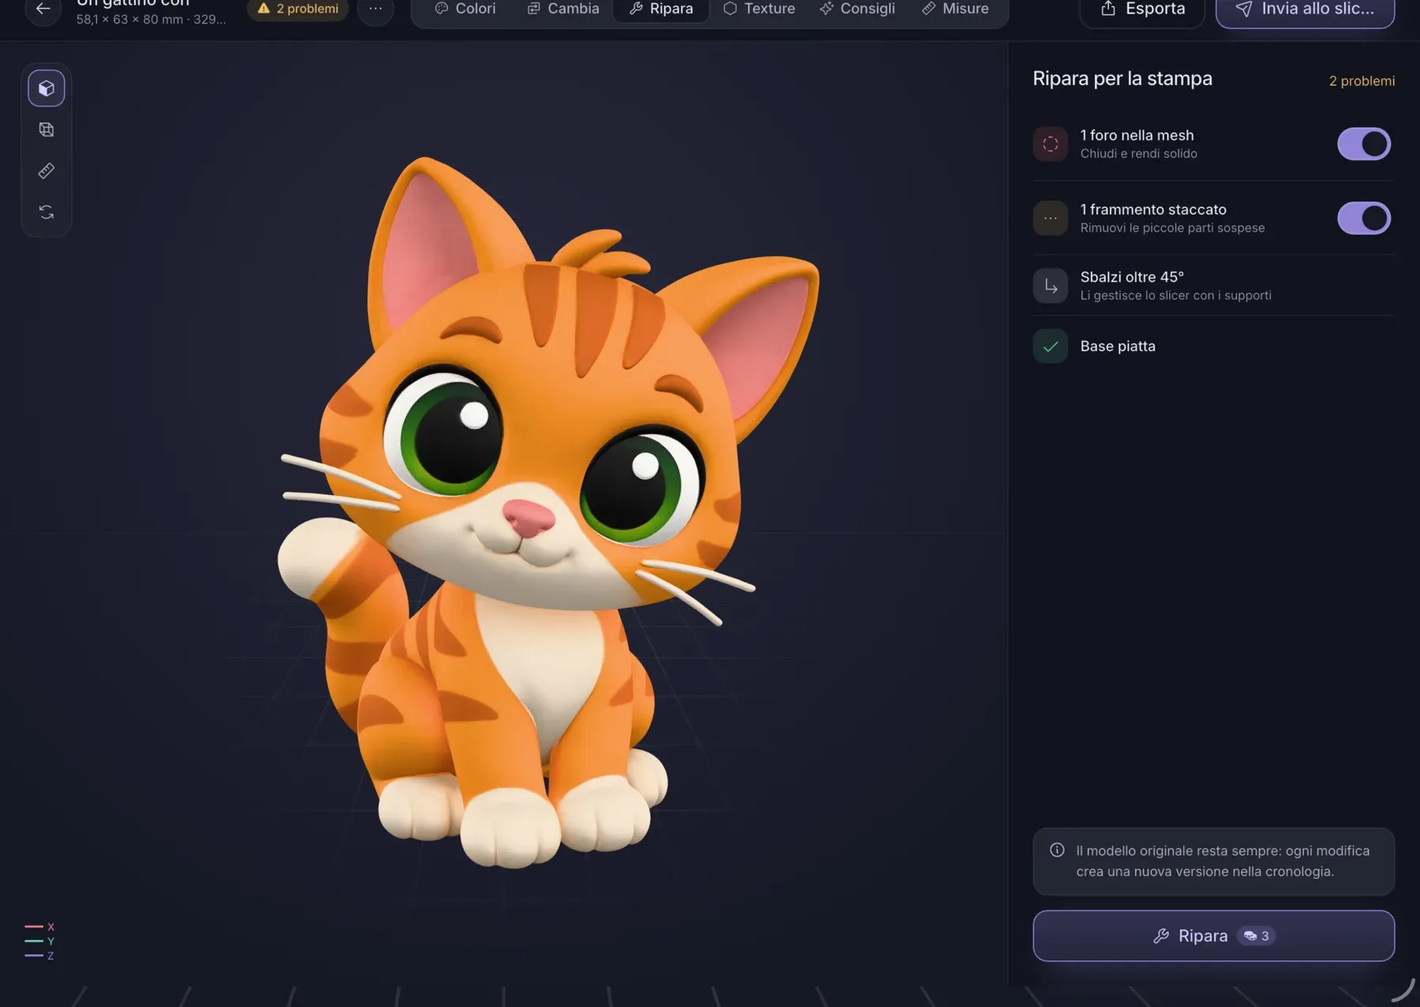Click 'Chiudi e rendi solido' description
Viewport: 1420px width, 1007px height.
tap(1138, 154)
